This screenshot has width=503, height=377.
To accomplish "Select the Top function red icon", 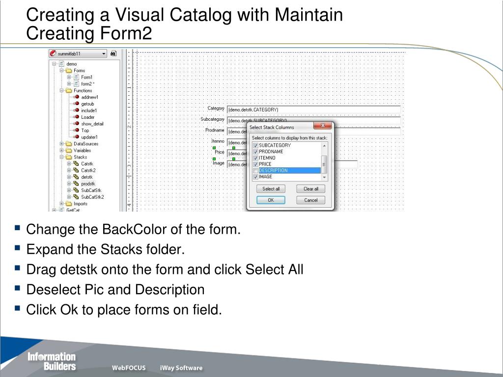I will coord(77,130).
